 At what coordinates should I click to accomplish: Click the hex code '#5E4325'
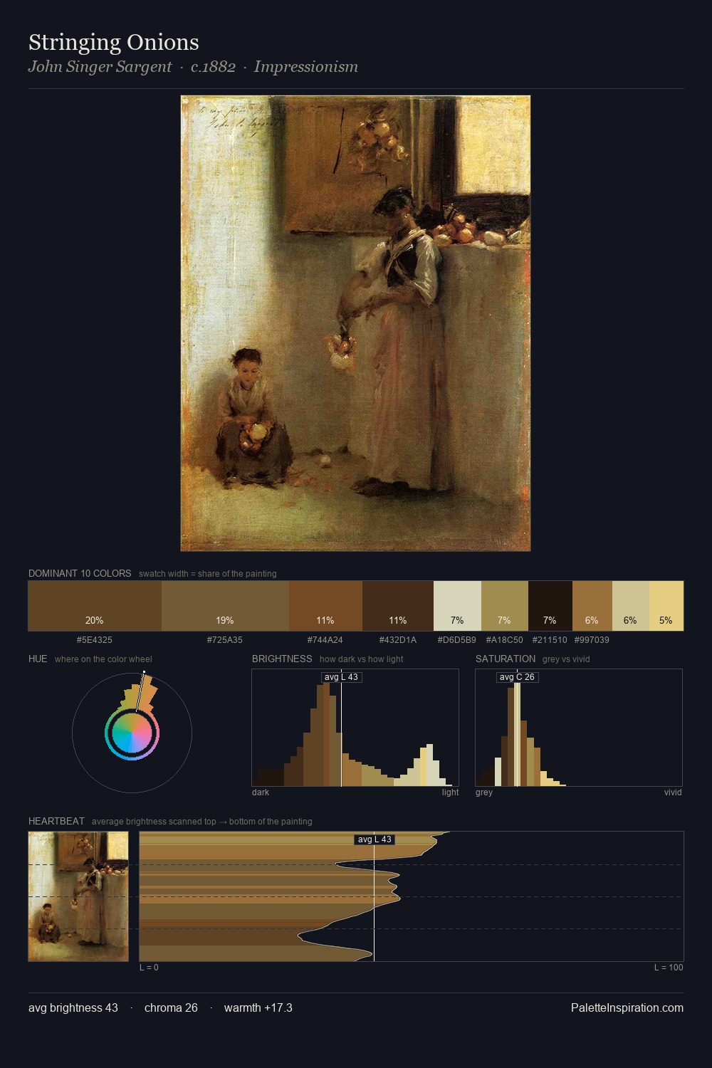tap(95, 640)
